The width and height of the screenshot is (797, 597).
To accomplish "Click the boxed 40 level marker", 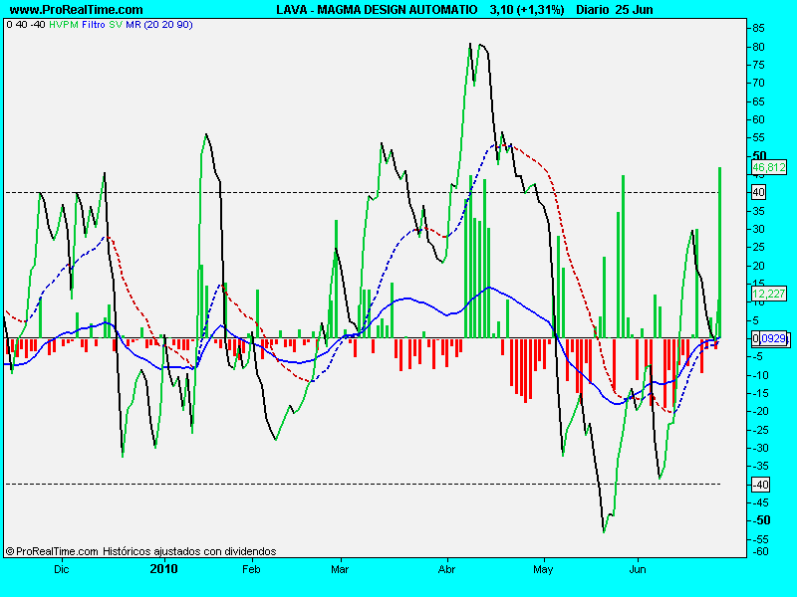I will 758,192.
